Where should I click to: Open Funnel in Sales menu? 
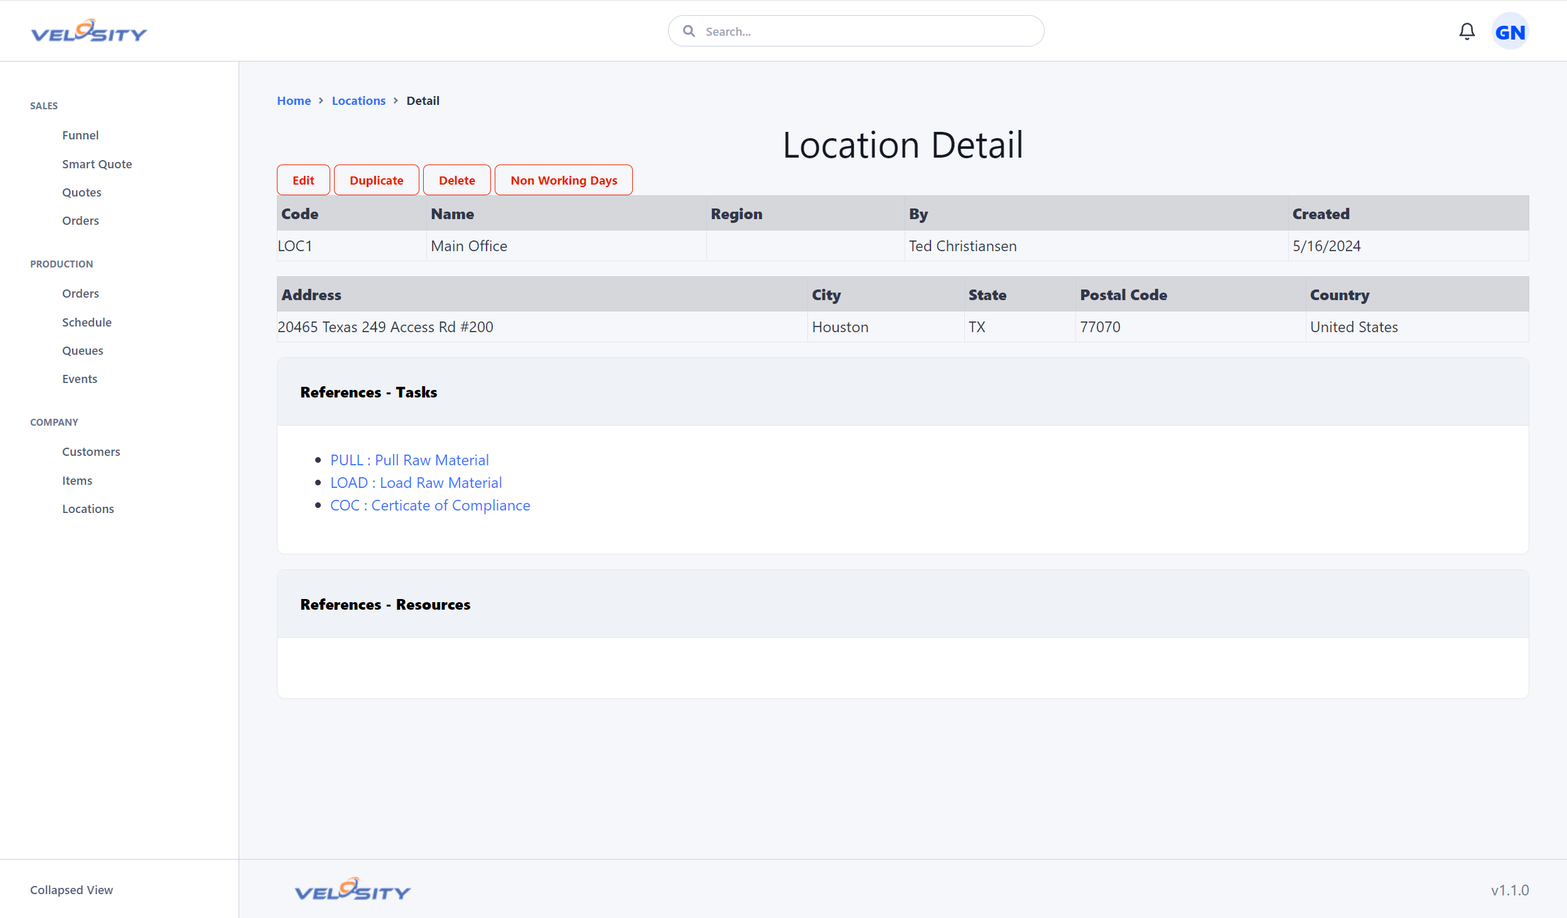(80, 135)
